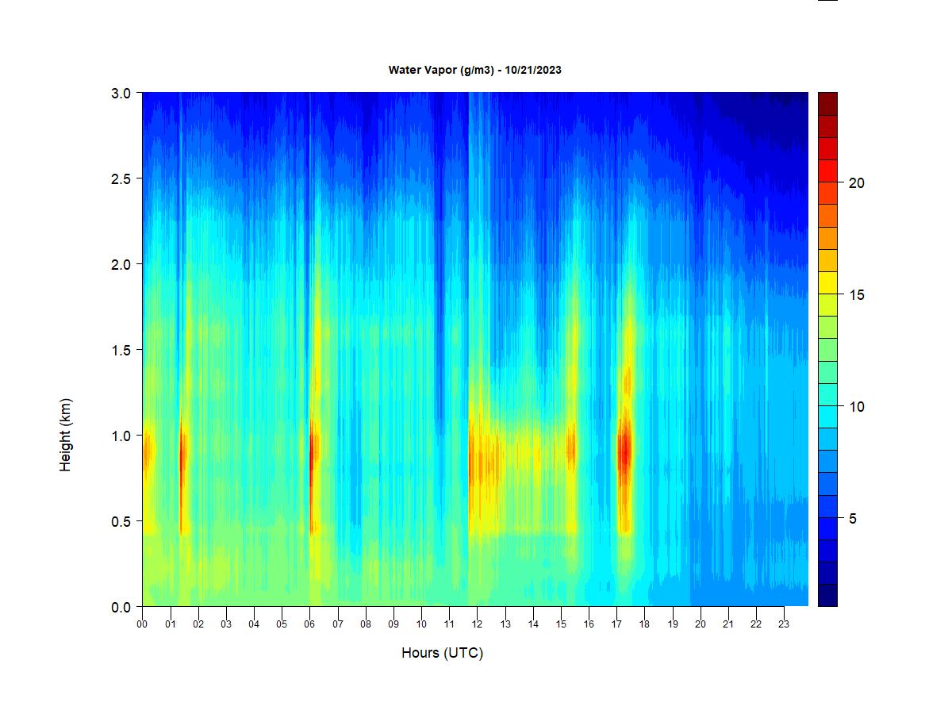
Task: Select the 06 hour tick label
Action: tap(309, 624)
